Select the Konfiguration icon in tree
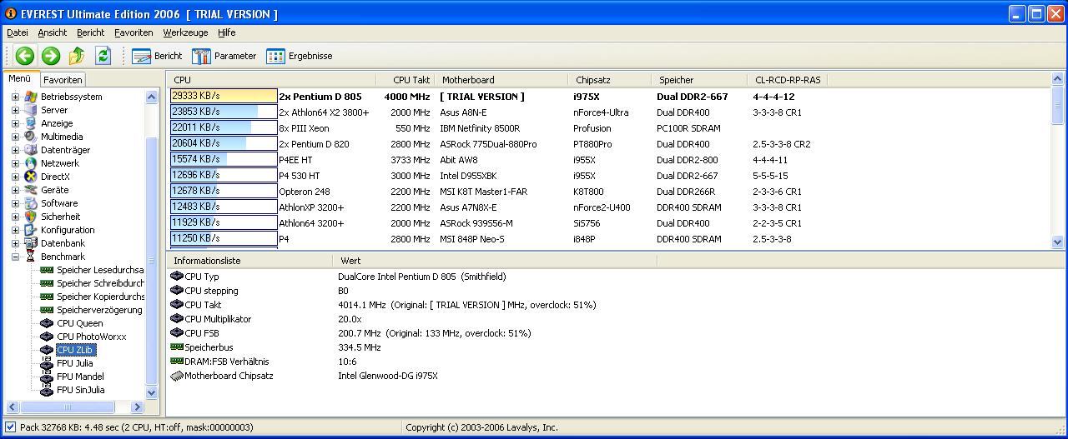1068x439 pixels. 31,230
